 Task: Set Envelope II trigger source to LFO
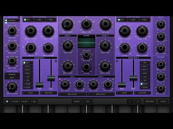pos(145,77)
